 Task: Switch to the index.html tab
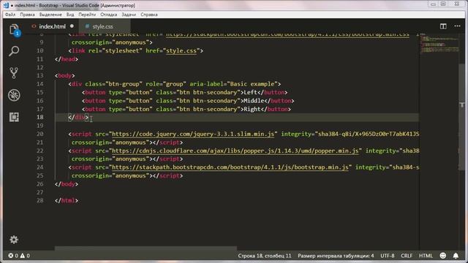52,26
